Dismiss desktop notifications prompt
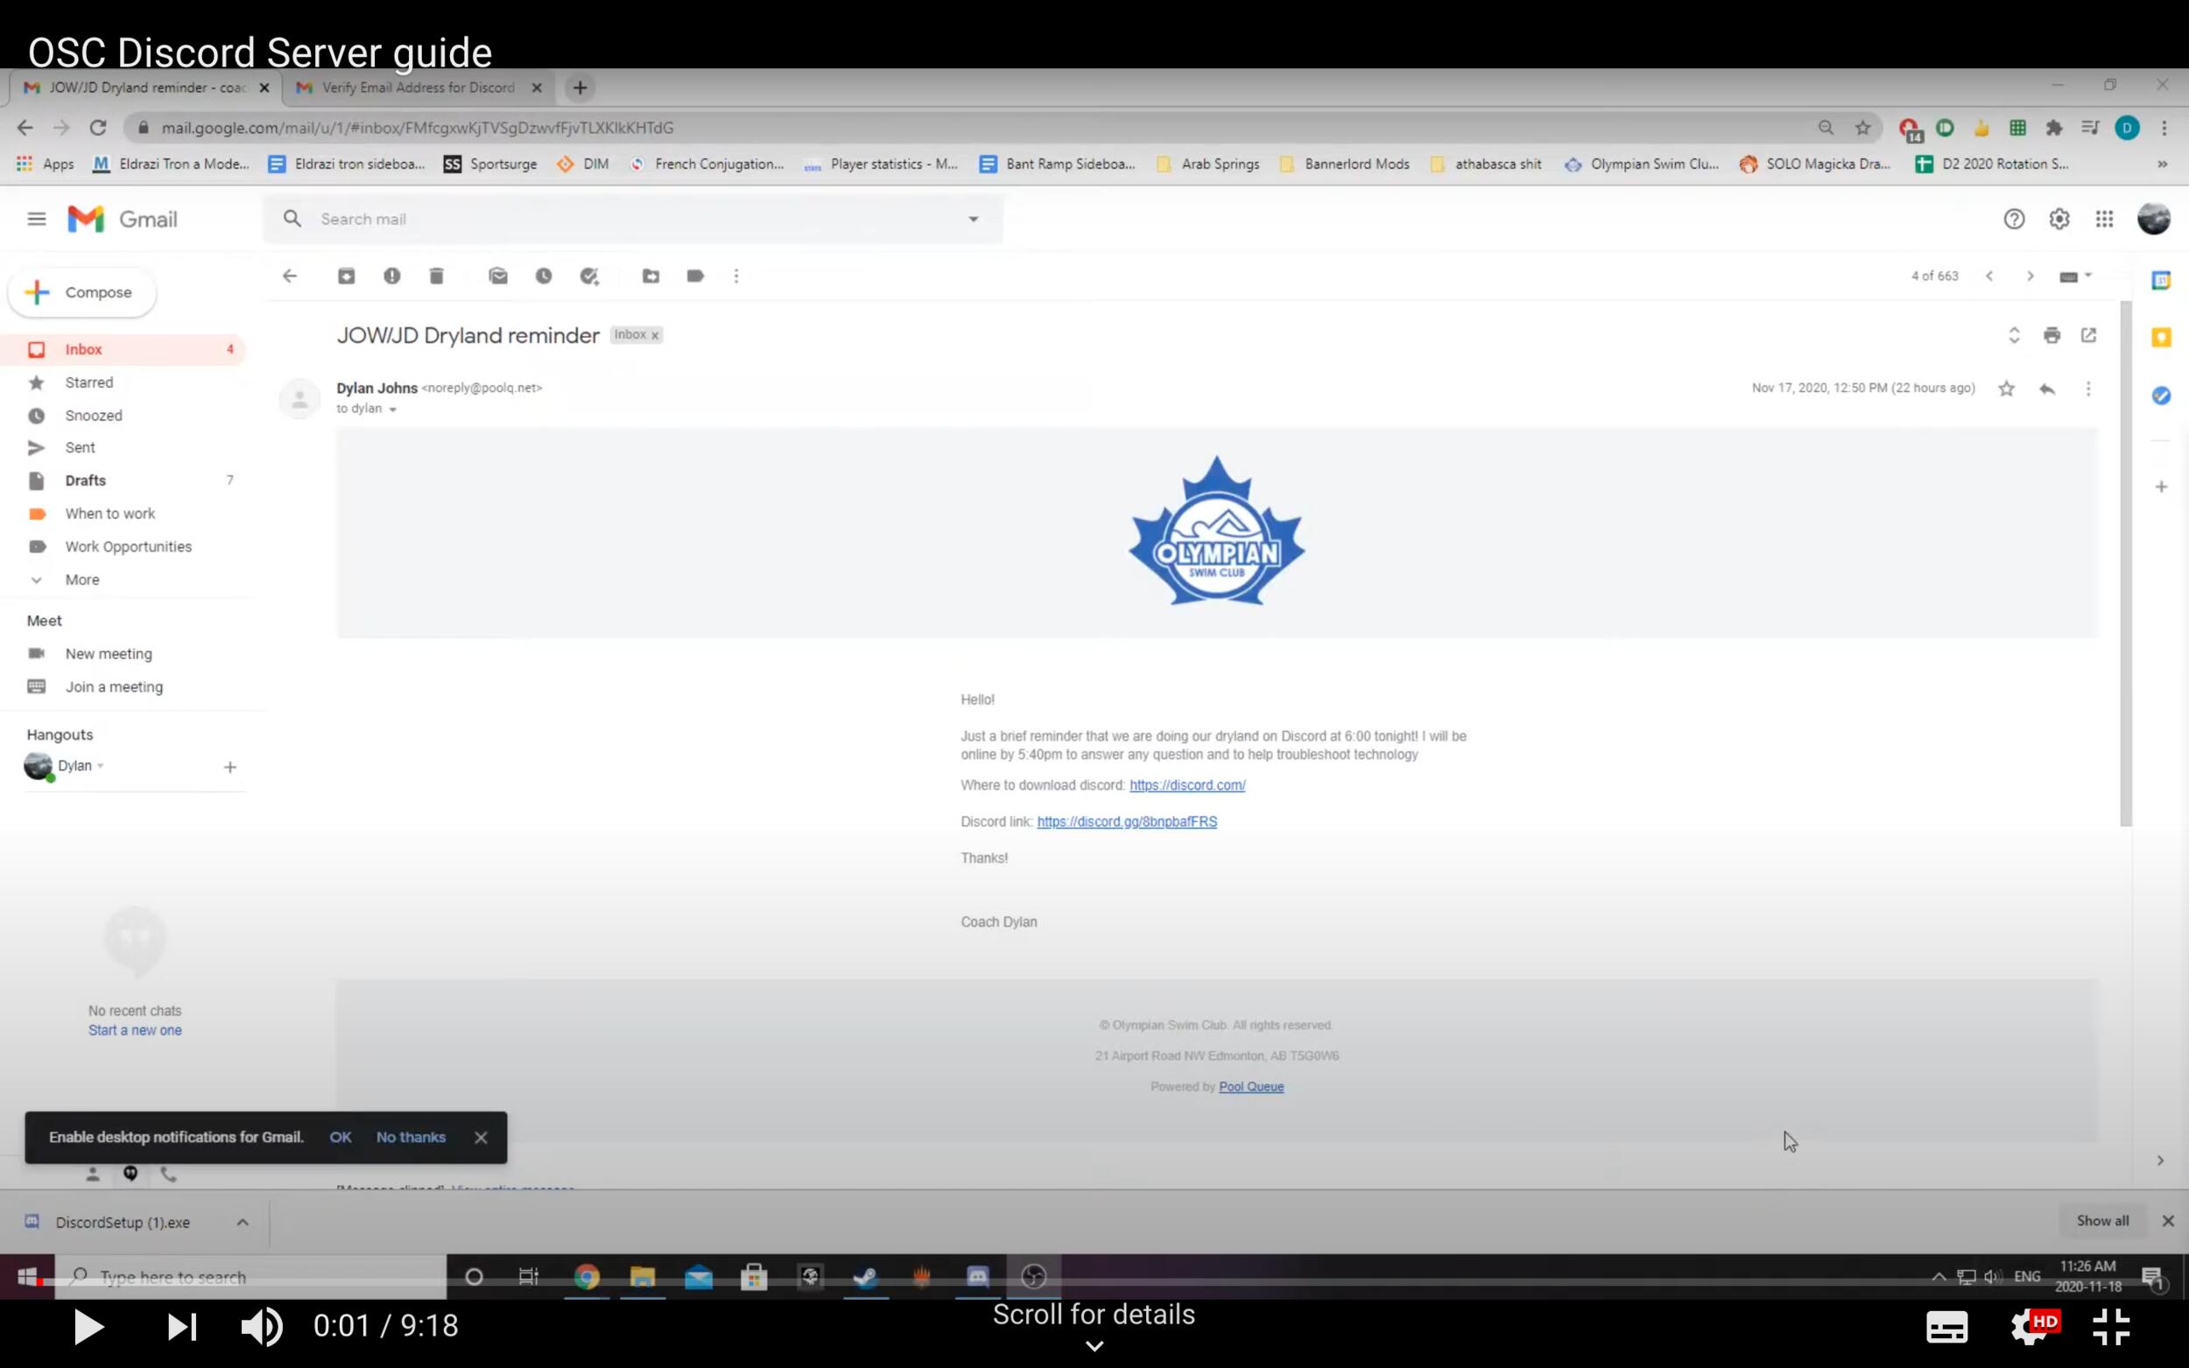This screenshot has height=1368, width=2189. pyautogui.click(x=481, y=1136)
